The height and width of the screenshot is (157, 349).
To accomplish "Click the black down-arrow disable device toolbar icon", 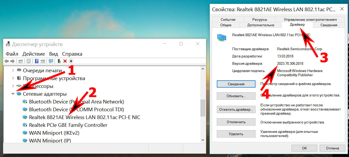I will click(71, 61).
